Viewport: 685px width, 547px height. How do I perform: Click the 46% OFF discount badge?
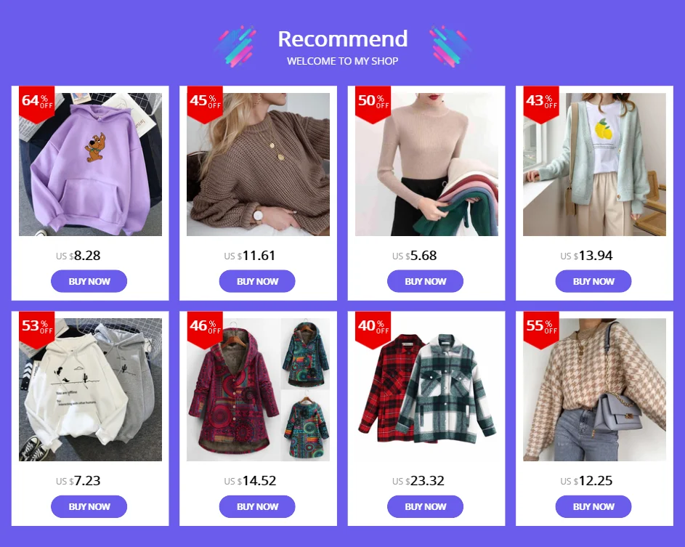(x=205, y=329)
